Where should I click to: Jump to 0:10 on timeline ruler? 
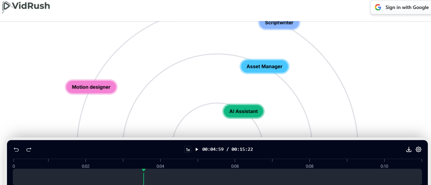tap(384, 166)
